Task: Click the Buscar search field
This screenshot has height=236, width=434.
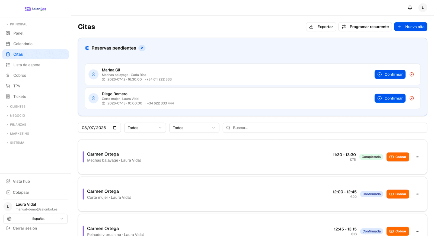Action: tap(325, 128)
